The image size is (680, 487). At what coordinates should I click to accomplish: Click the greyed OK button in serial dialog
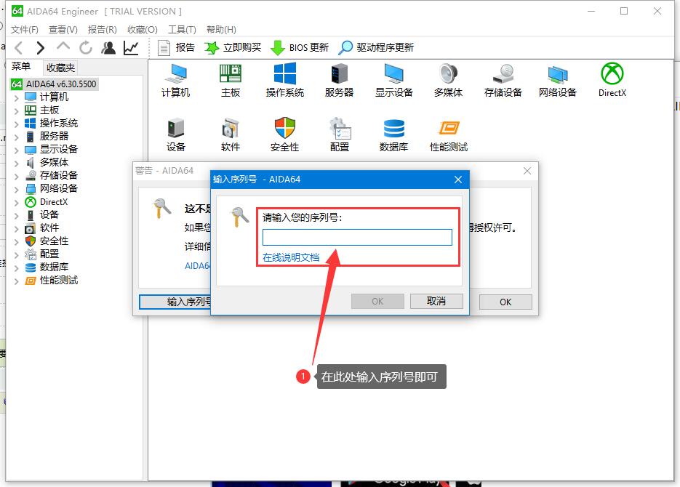coord(377,301)
